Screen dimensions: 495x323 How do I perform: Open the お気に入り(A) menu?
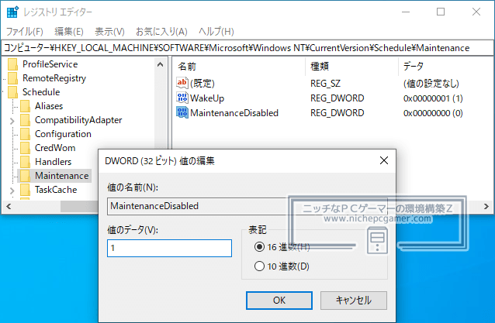161,32
